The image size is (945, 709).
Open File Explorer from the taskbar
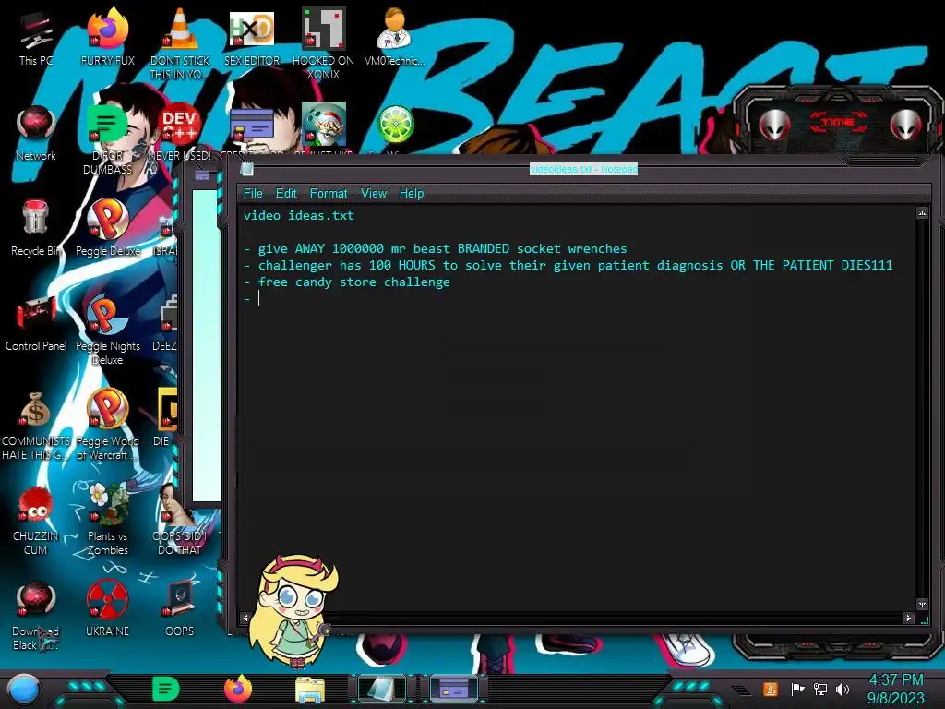(x=310, y=690)
